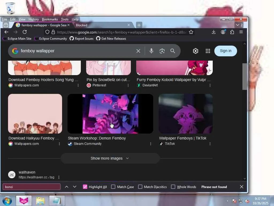Open the File menu
The image size is (274, 206).
(5, 19)
